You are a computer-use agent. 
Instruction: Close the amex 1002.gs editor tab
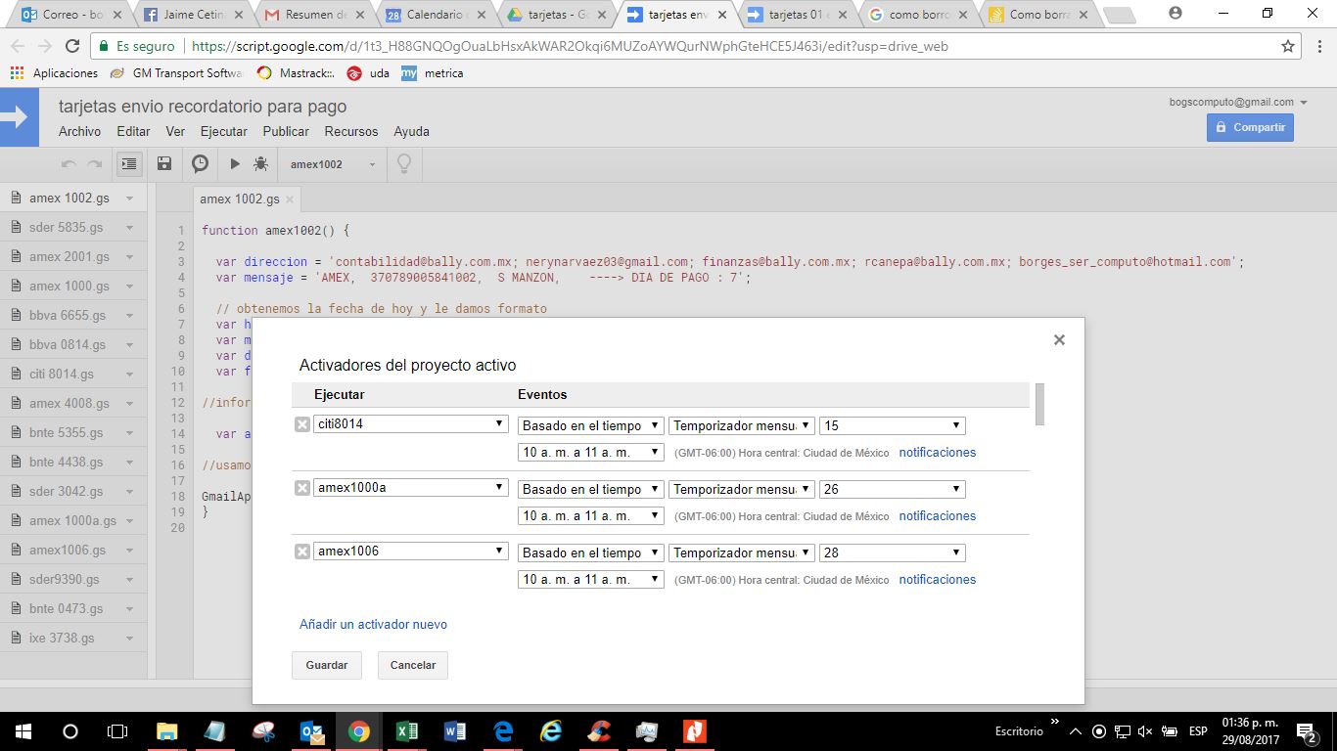click(290, 199)
